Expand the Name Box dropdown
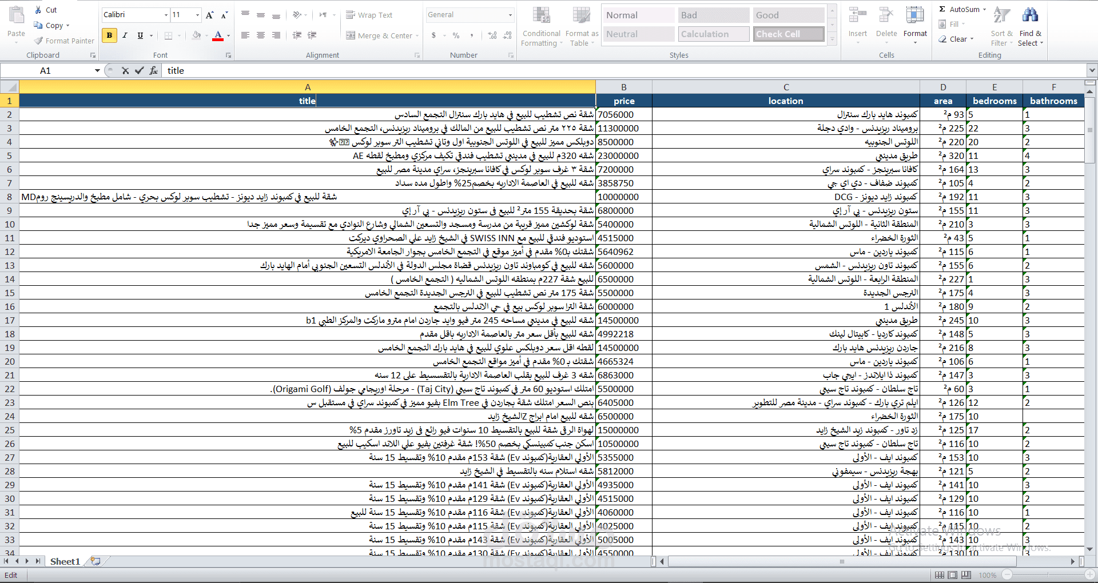1098x583 pixels. 97,70
